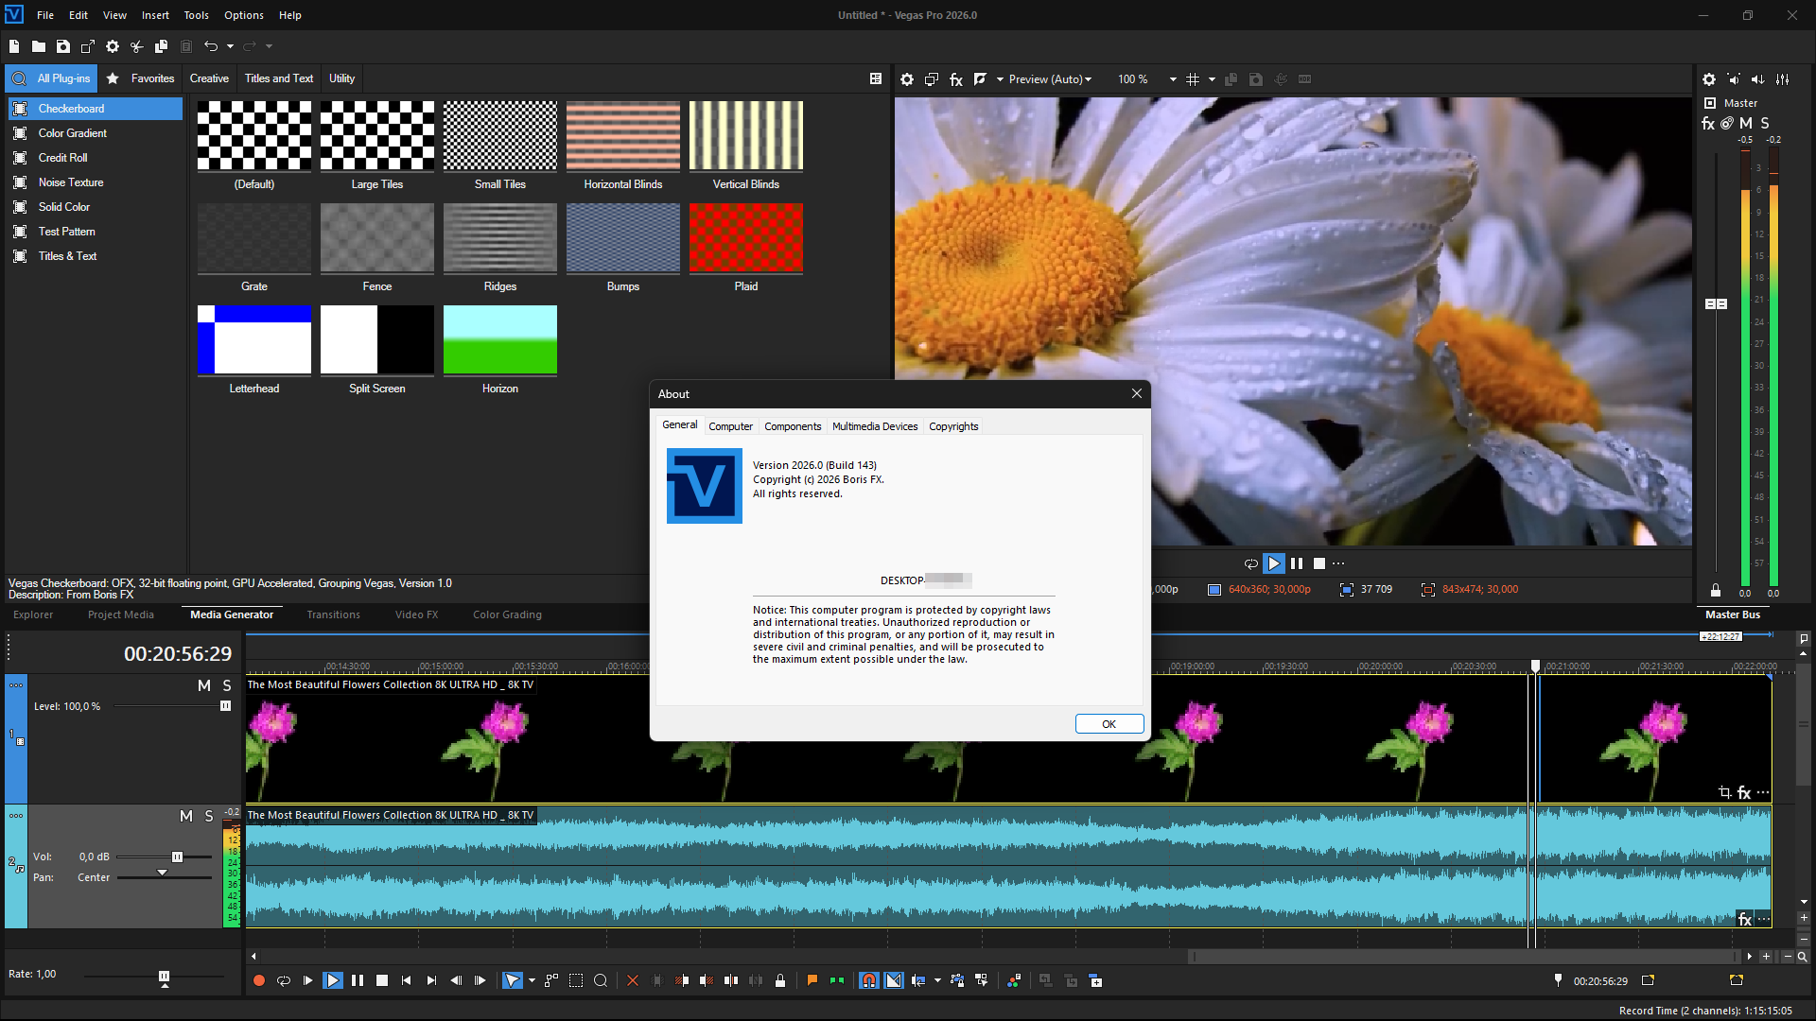This screenshot has height=1021, width=1816.
Task: Enable the Lock event padlock icon
Action: [x=780, y=981]
